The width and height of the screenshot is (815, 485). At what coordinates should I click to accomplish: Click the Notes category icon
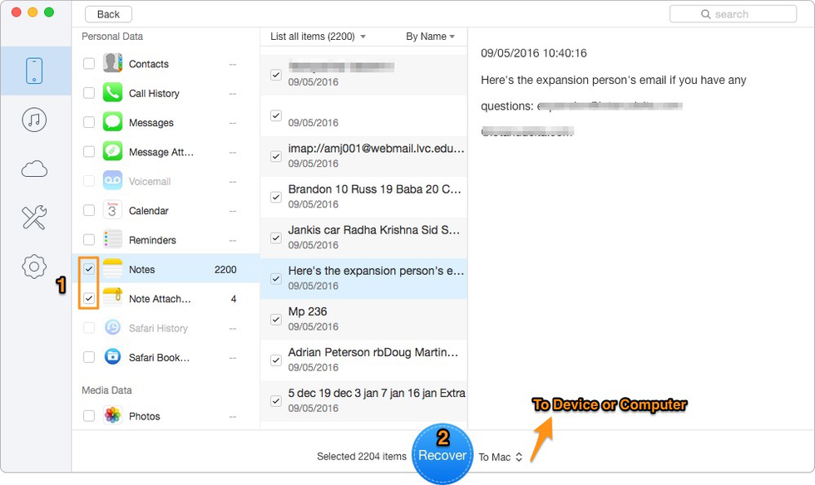tap(112, 269)
